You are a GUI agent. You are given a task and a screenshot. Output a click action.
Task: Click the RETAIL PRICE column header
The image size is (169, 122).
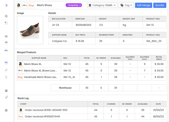click(x=159, y=58)
